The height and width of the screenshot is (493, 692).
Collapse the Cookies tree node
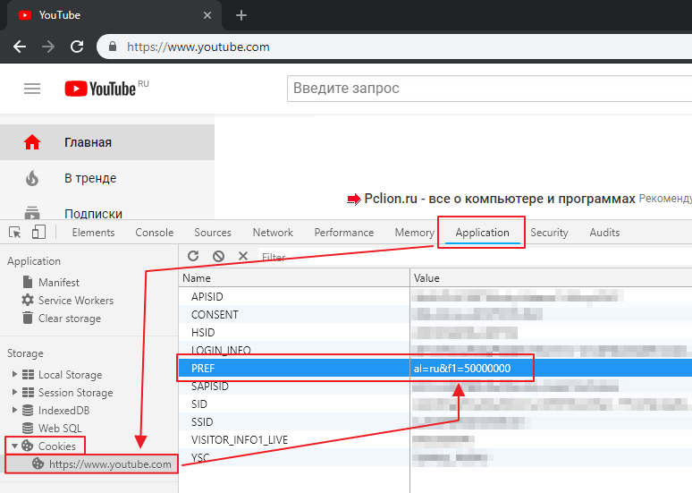click(x=14, y=446)
